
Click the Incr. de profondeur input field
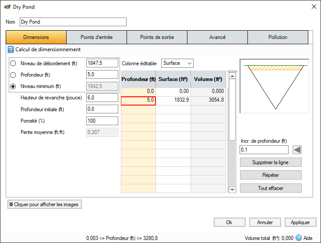[264, 150]
